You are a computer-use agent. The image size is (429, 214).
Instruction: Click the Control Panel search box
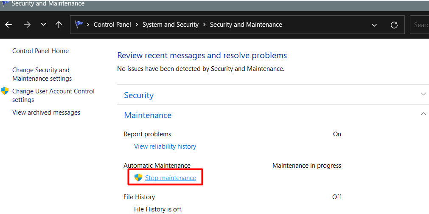(419, 25)
